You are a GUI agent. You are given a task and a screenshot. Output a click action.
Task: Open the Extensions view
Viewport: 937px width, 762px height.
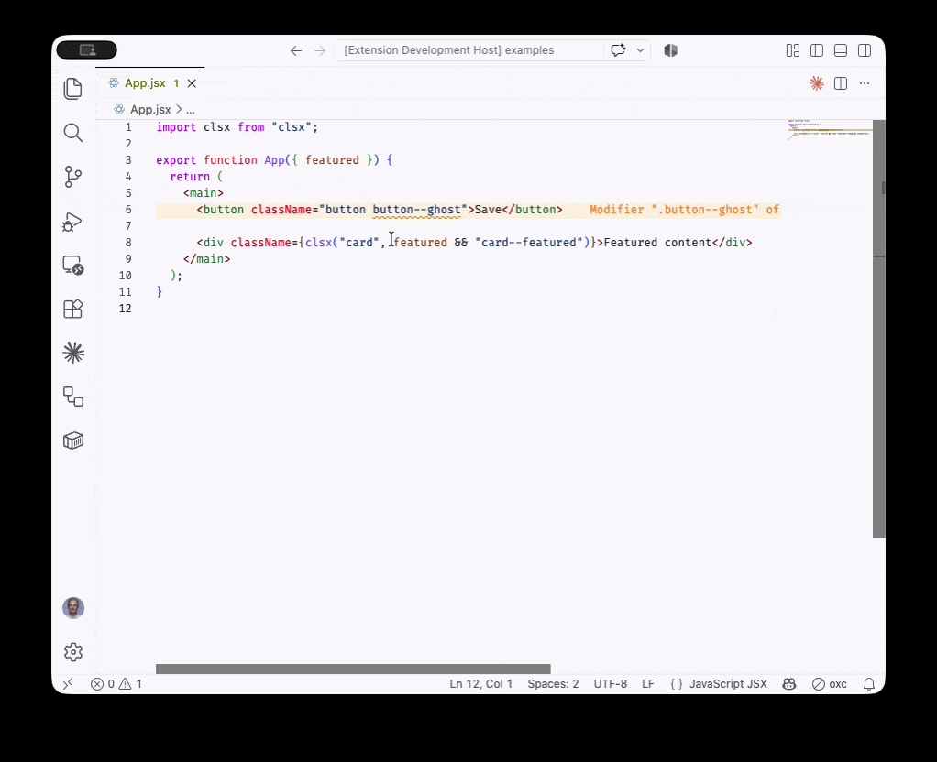pyautogui.click(x=73, y=309)
